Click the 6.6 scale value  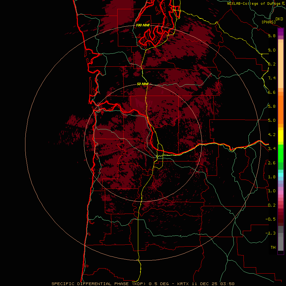272,92
